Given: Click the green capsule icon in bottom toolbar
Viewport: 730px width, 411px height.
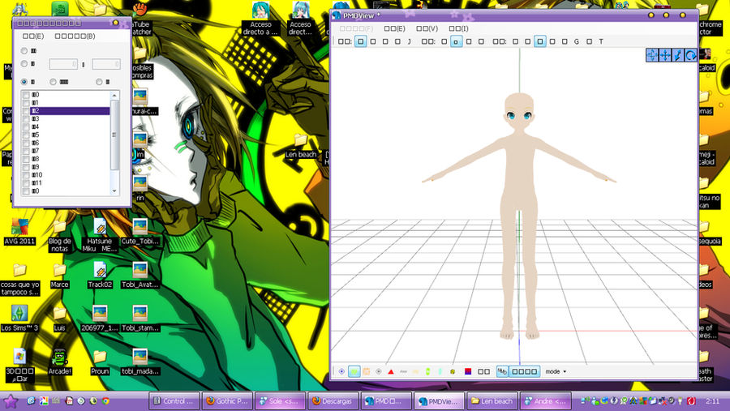Looking at the screenshot, I should click(427, 371).
